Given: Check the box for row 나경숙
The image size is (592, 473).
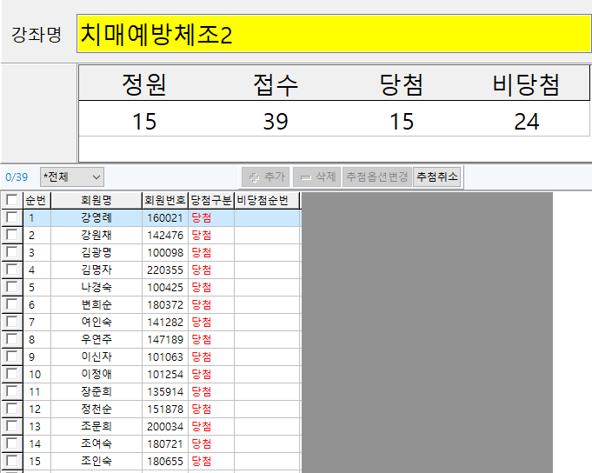Looking at the screenshot, I should [11, 287].
